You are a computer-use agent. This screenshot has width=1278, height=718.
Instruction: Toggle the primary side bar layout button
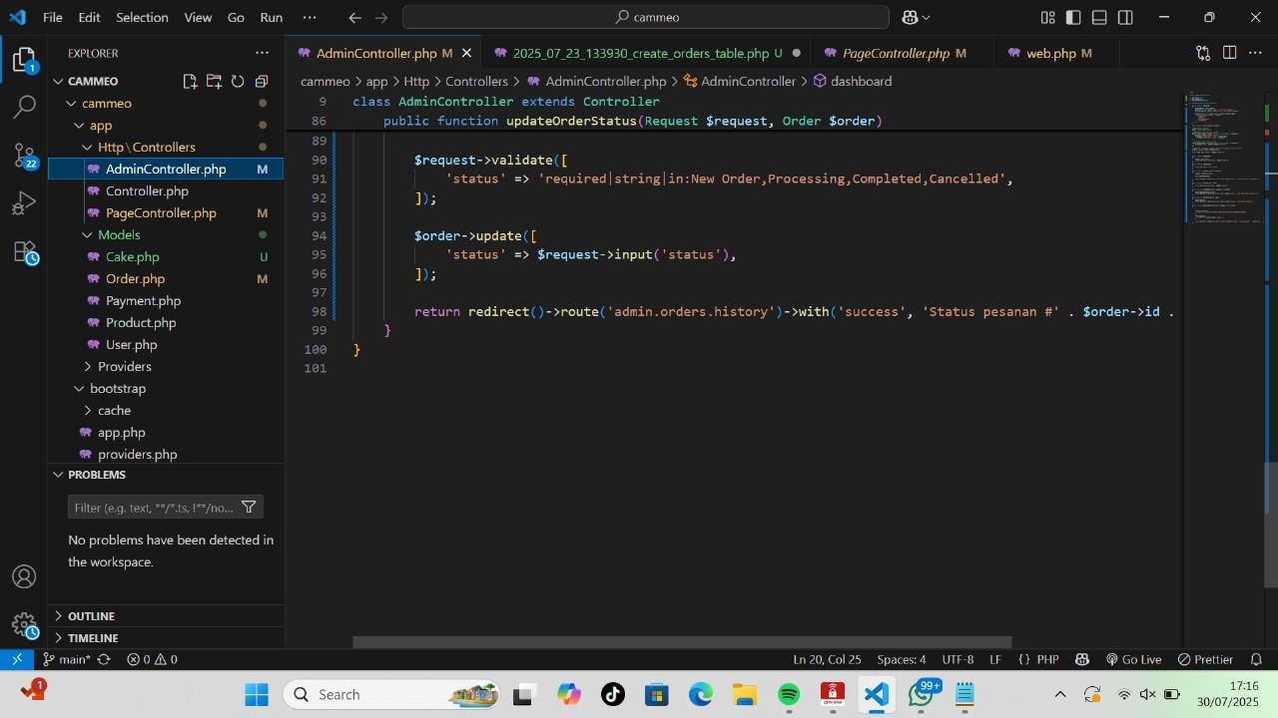click(x=1073, y=18)
